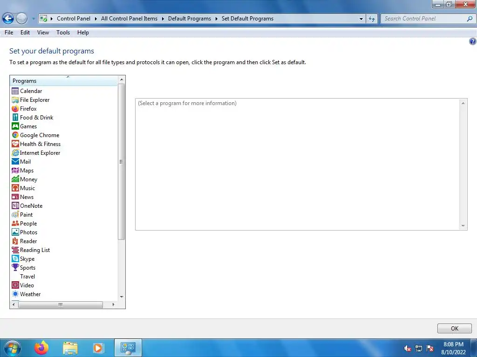Choose the OneNote icon
The image size is (477, 357).
(15, 206)
